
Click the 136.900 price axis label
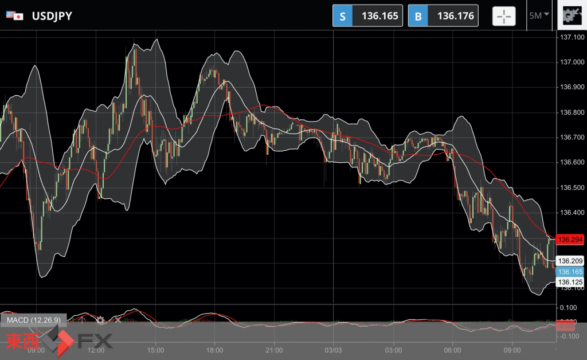click(572, 87)
